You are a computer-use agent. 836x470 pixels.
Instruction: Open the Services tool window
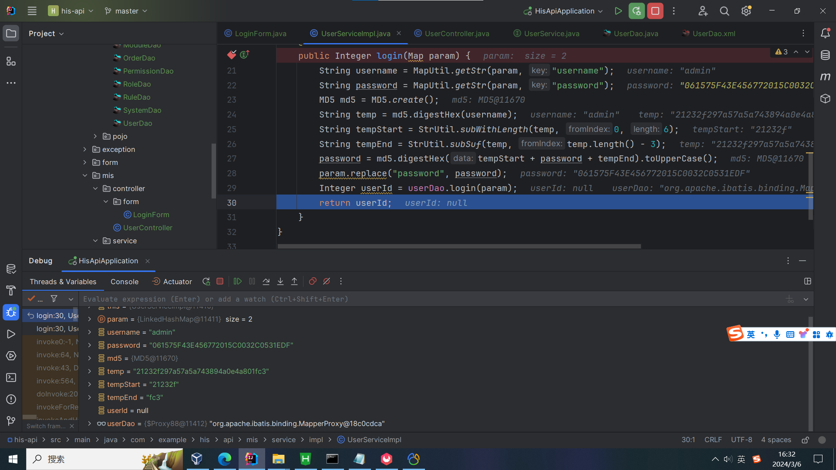pyautogui.click(x=11, y=356)
